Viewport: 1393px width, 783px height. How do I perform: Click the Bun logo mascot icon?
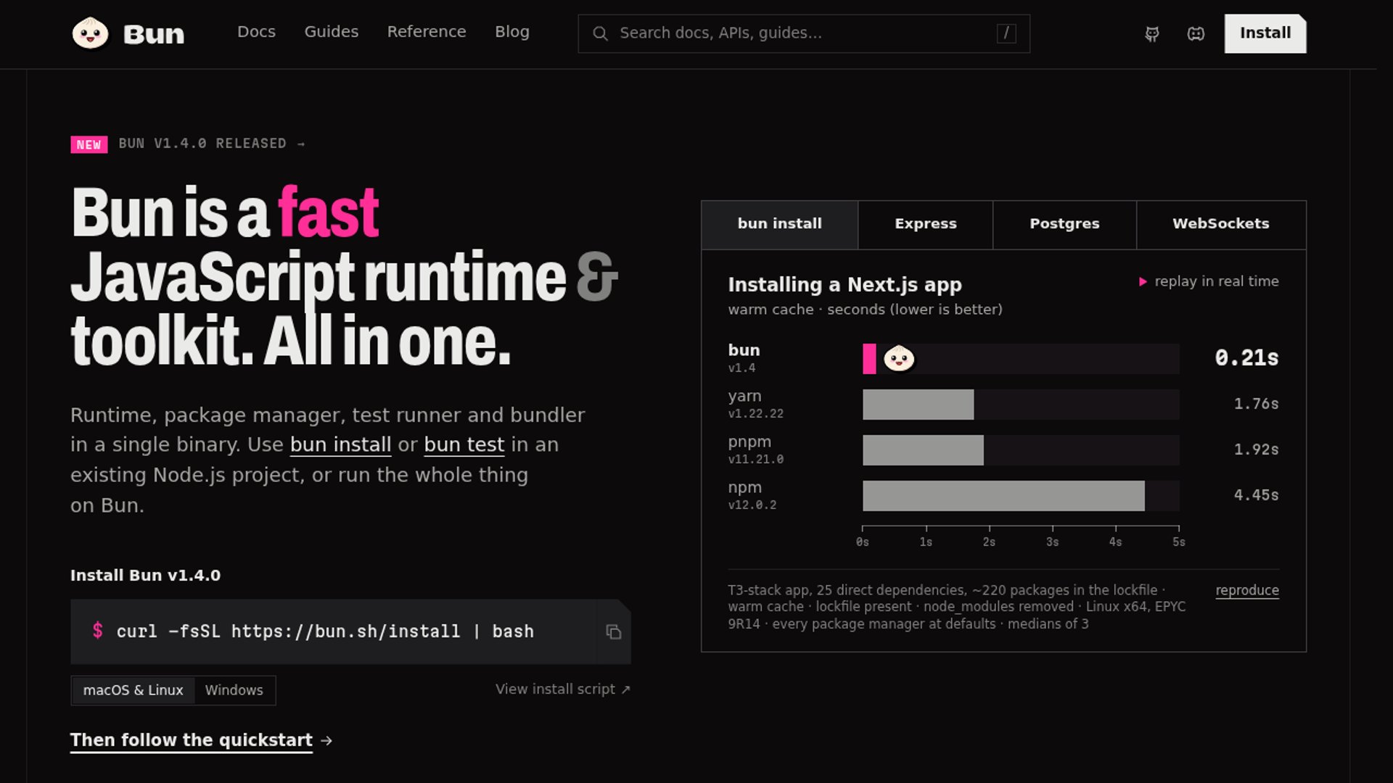pyautogui.click(x=90, y=33)
